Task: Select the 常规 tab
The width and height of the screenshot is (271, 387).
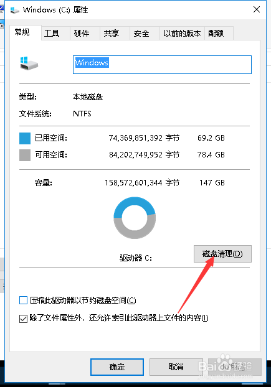Action: (x=25, y=32)
